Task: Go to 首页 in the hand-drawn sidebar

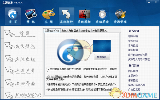Action: (20, 34)
